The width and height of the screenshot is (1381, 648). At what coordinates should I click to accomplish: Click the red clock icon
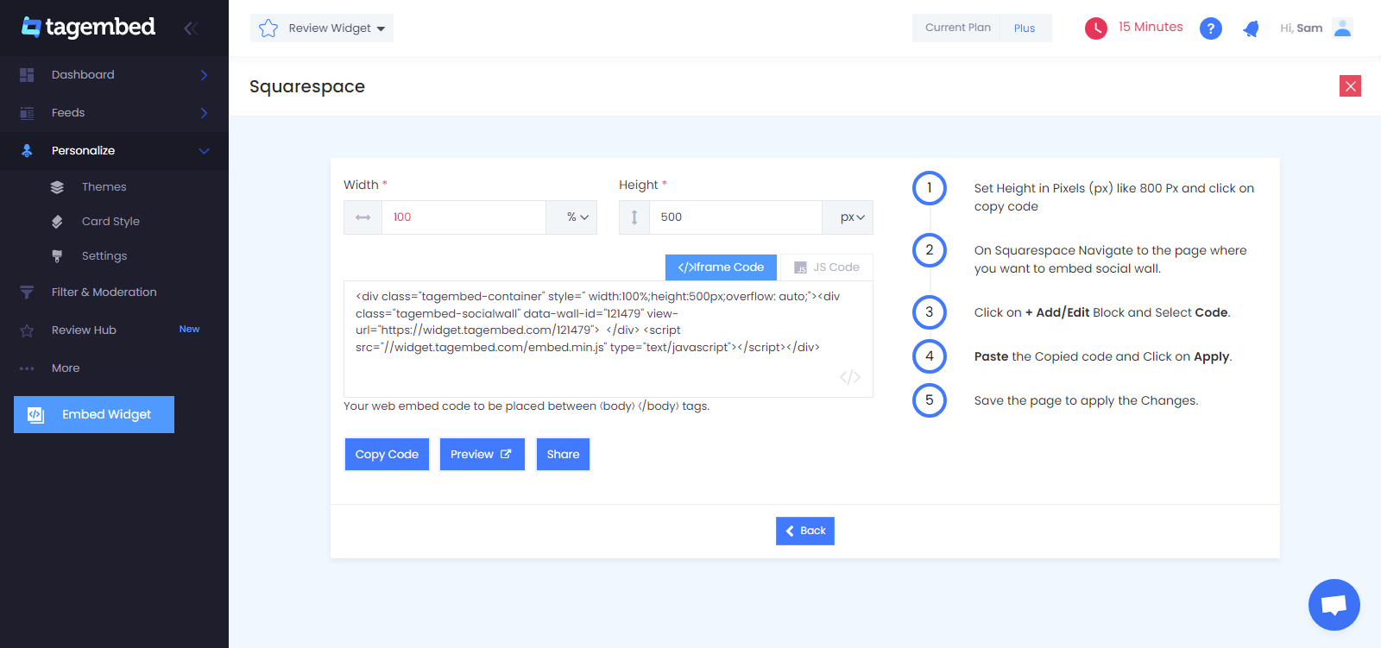click(1096, 28)
